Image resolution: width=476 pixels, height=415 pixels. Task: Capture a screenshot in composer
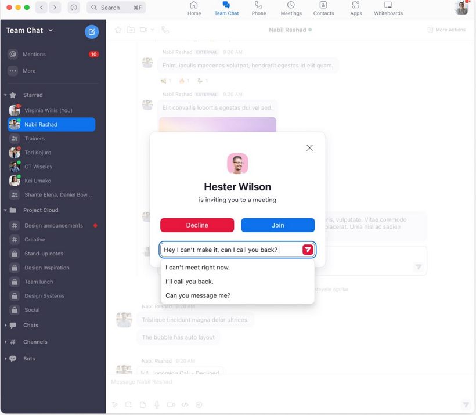pyautogui.click(x=128, y=405)
